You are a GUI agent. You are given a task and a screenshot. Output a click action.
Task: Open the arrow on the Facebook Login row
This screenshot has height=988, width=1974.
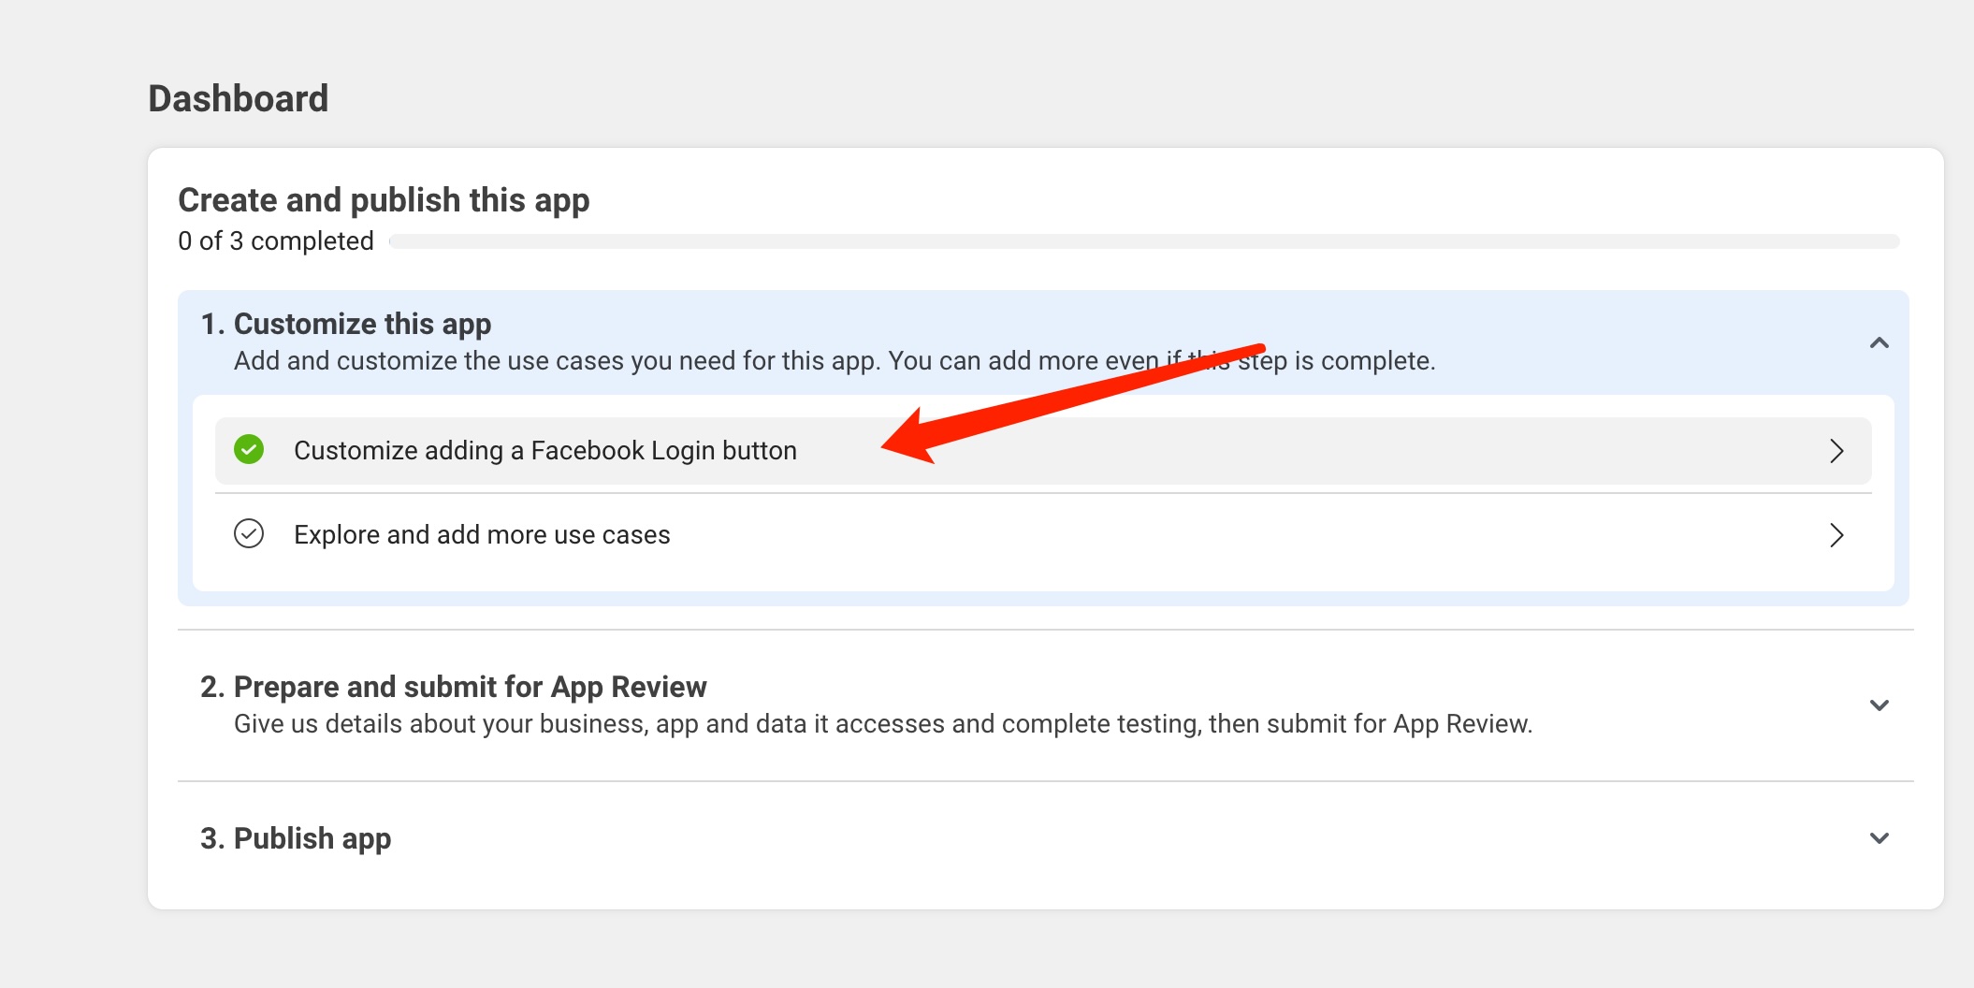(1836, 451)
